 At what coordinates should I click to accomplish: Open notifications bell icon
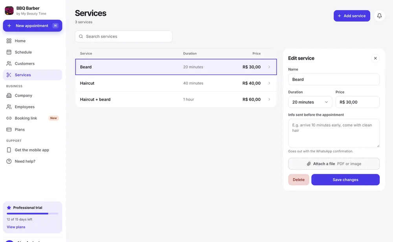coord(380,16)
